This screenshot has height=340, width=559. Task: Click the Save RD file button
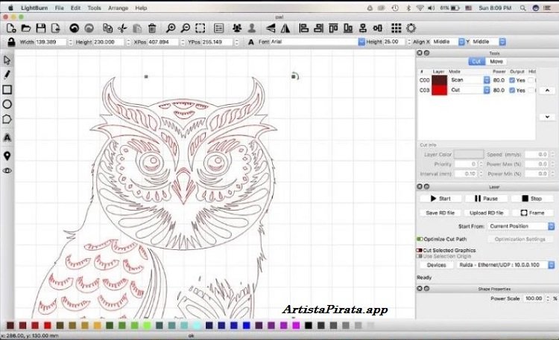(x=441, y=213)
